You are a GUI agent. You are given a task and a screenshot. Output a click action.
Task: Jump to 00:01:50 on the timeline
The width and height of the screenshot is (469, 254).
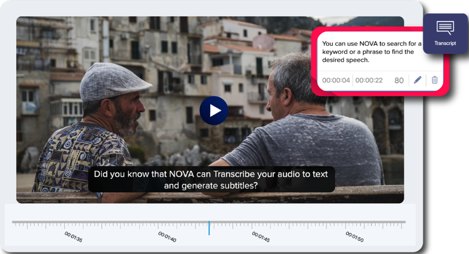354,237
